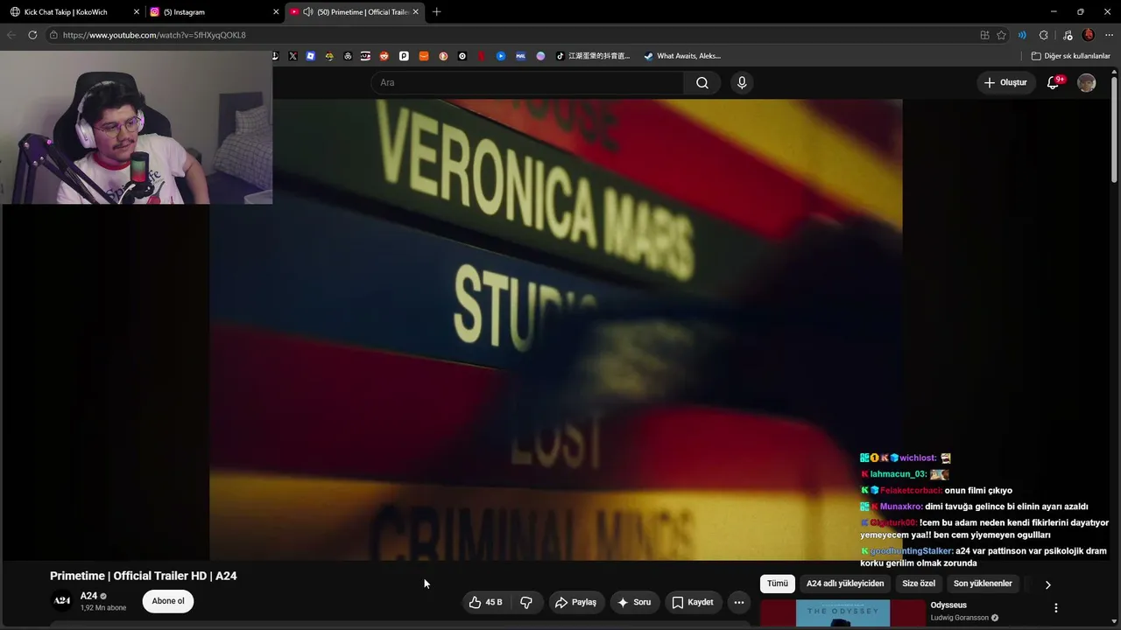Open the A24 channel avatar
Screen dimensions: 1121x630
tap(61, 601)
